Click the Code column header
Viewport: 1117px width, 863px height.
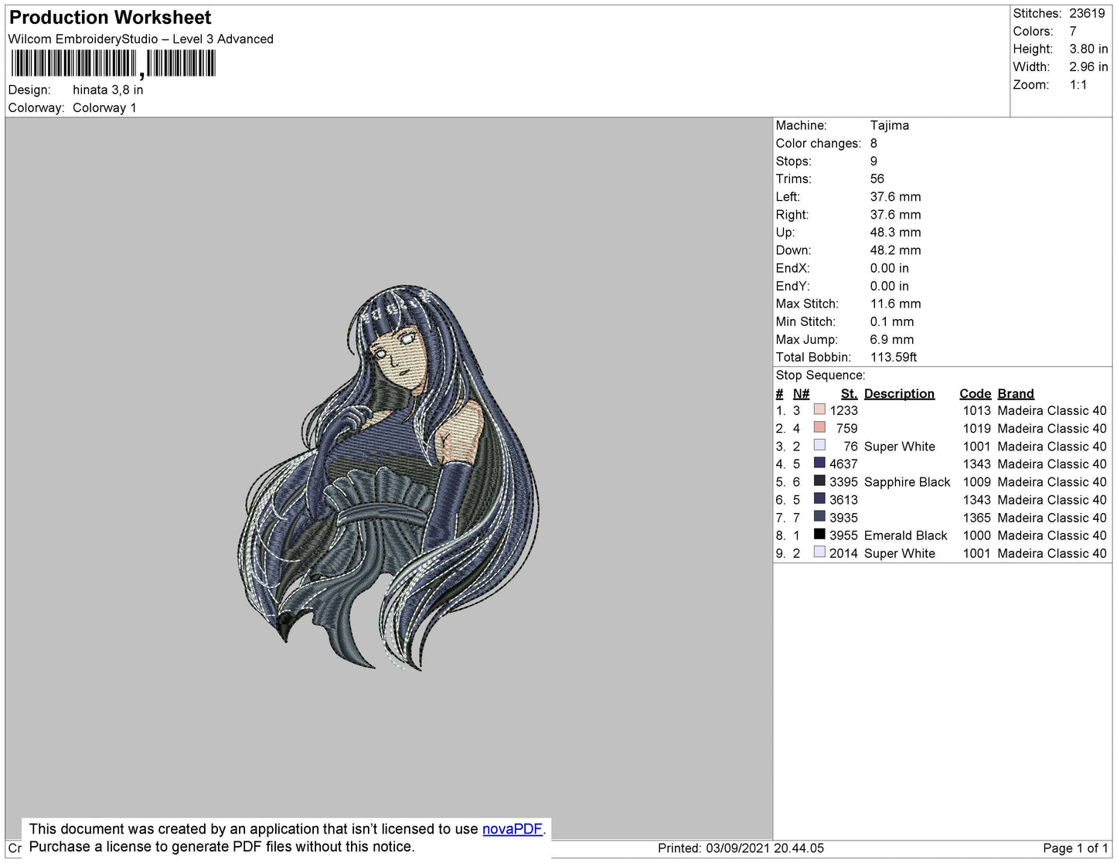tap(975, 393)
